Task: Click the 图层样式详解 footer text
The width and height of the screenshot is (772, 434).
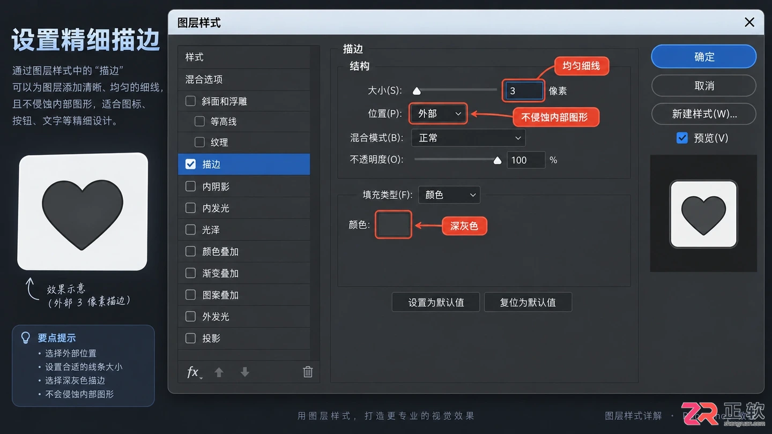Action: tap(633, 416)
